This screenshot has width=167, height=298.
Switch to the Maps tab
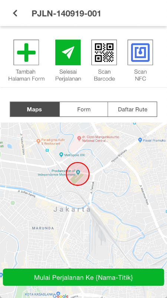35,109
